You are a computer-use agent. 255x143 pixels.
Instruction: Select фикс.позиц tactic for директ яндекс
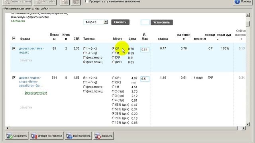click(x=84, y=91)
